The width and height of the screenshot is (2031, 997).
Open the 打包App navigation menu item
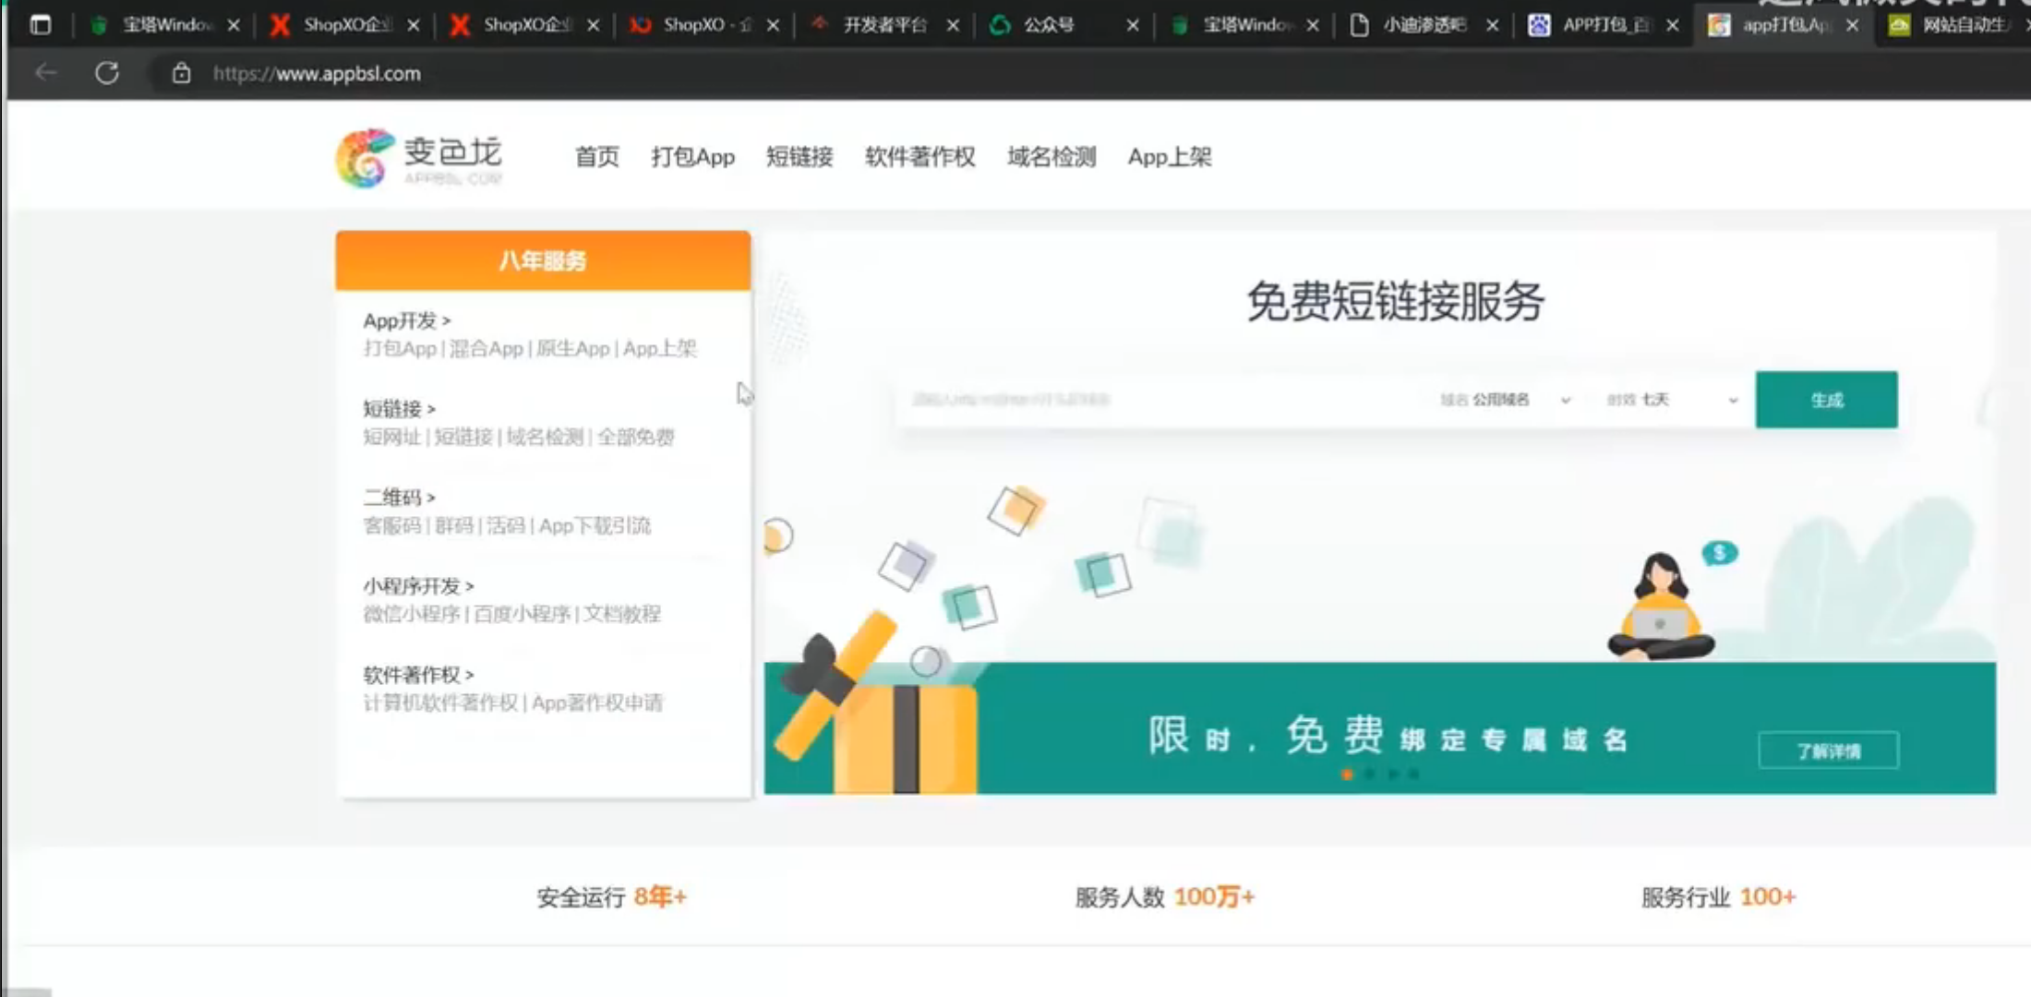coord(692,157)
